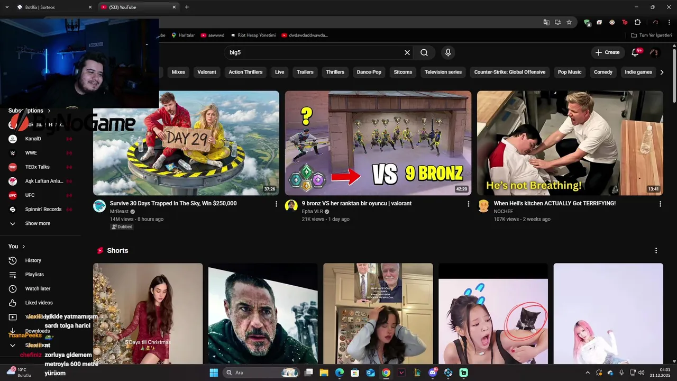This screenshot has height=381, width=677.
Task: Filter by the Dance-Pop chip
Action: tap(369, 72)
